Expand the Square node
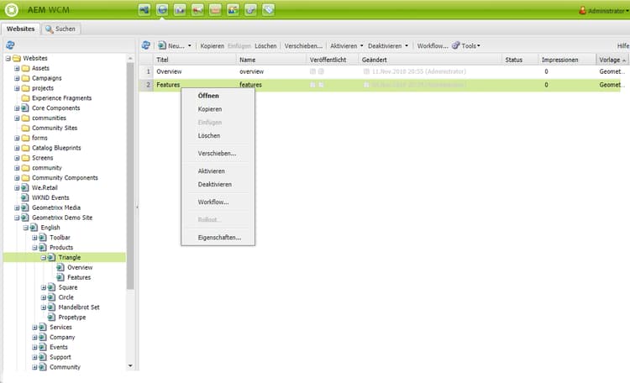Viewport: 630px width, 383px height. coord(44,287)
